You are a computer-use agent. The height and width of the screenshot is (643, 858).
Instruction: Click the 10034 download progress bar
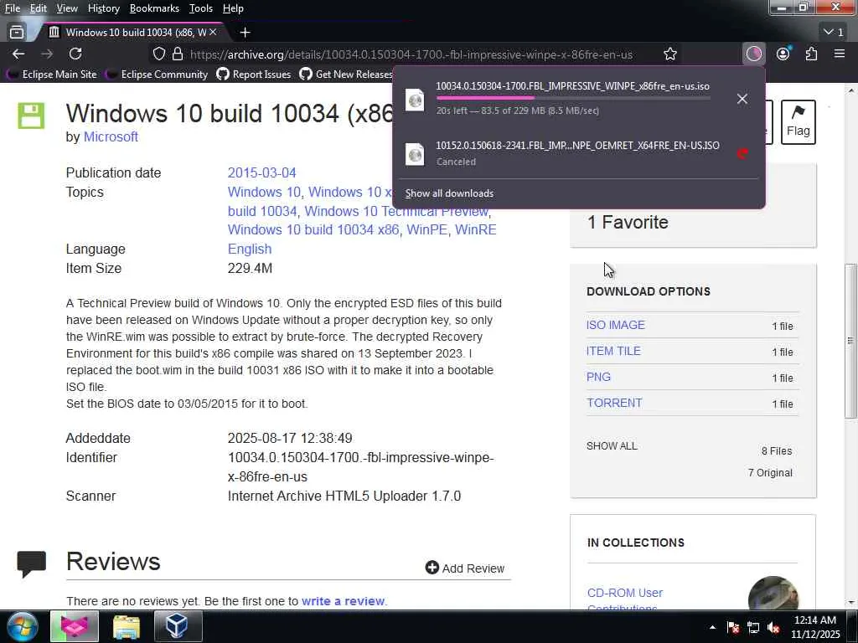(573, 98)
